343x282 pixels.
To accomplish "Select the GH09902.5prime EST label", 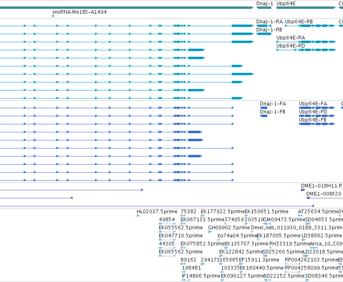I will click(x=229, y=228).
